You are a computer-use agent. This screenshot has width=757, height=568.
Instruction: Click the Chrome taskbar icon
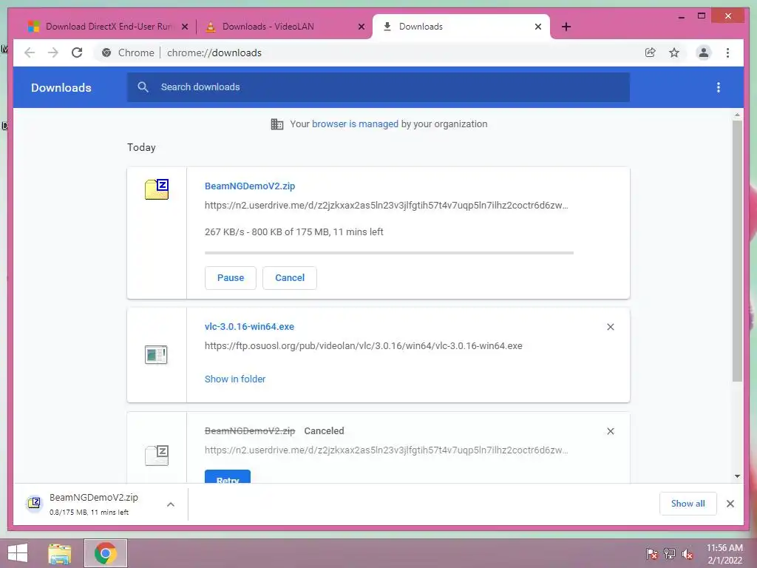tap(105, 553)
